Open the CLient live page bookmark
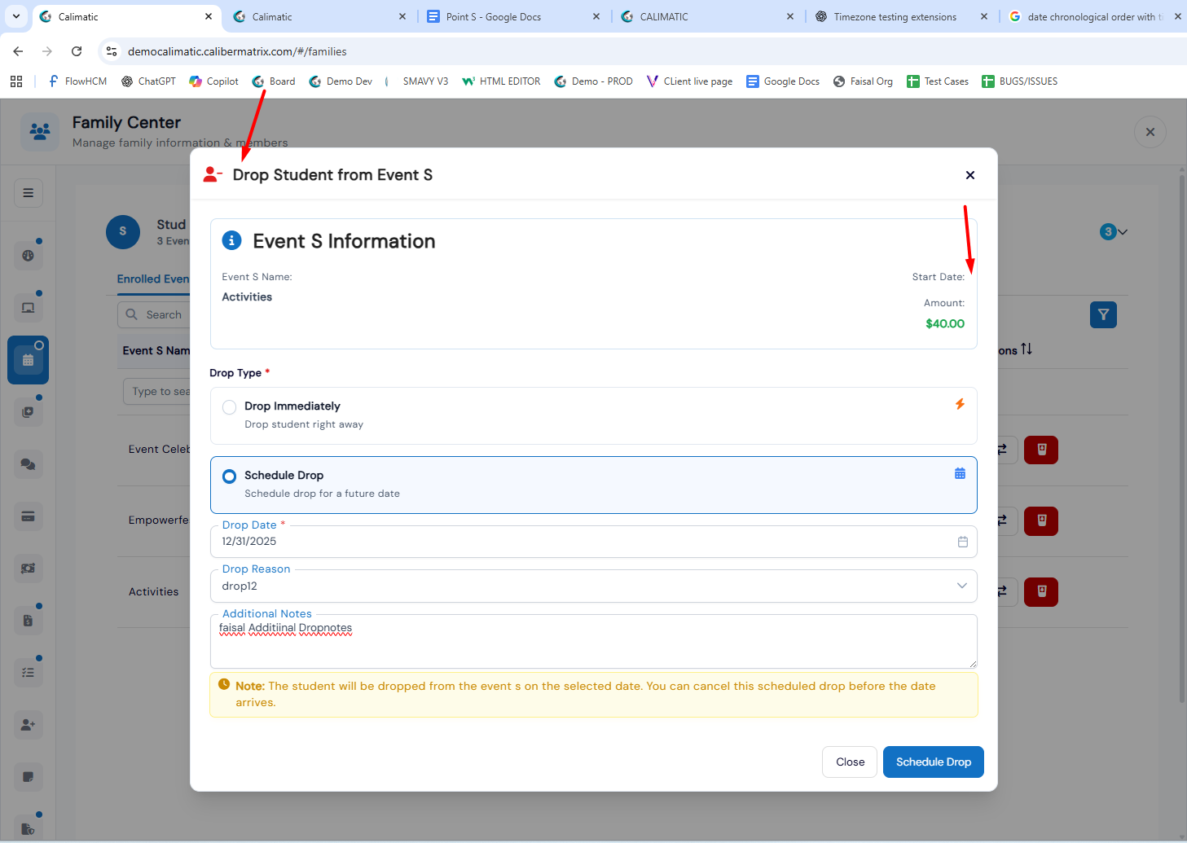Image resolution: width=1187 pixels, height=843 pixels. tap(689, 81)
